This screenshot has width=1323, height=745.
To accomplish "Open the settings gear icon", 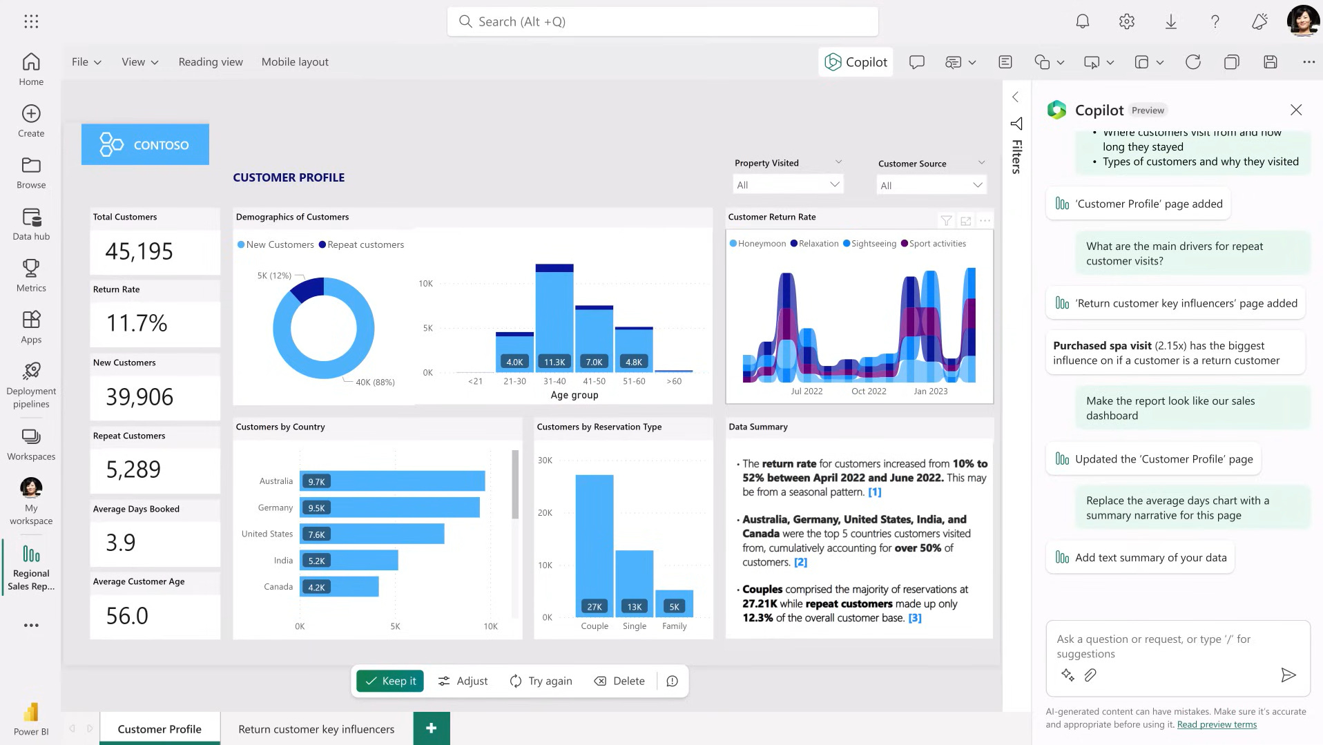I will point(1127,21).
